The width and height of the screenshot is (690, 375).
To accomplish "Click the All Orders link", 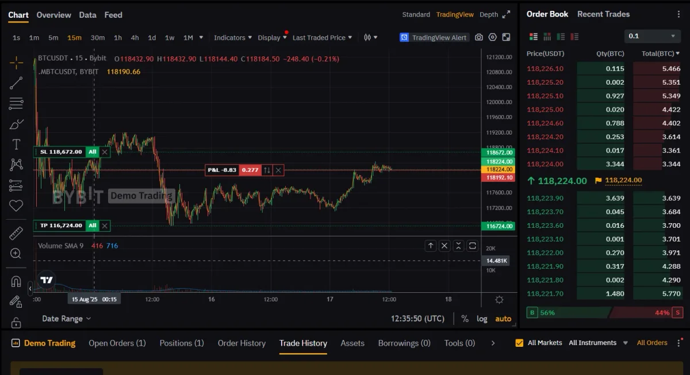I will click(x=652, y=343).
